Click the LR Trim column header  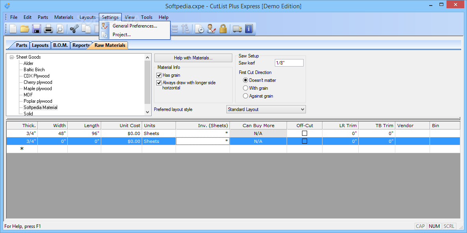pyautogui.click(x=341, y=126)
